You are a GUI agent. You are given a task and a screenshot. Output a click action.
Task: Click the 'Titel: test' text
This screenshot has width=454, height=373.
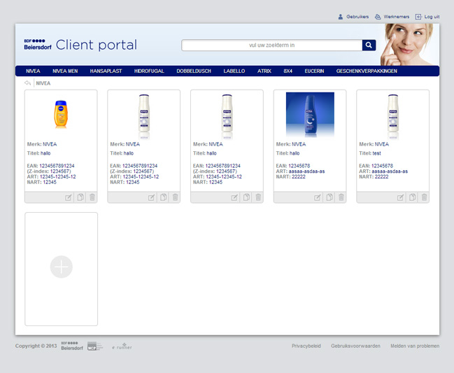(x=370, y=153)
